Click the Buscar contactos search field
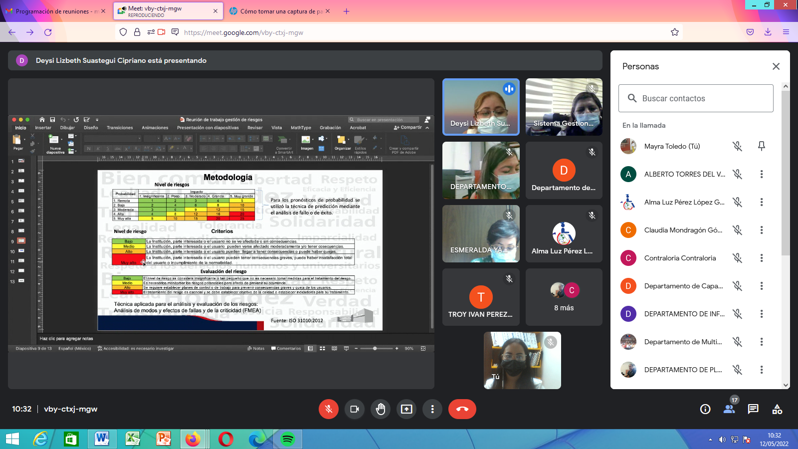 696,98
